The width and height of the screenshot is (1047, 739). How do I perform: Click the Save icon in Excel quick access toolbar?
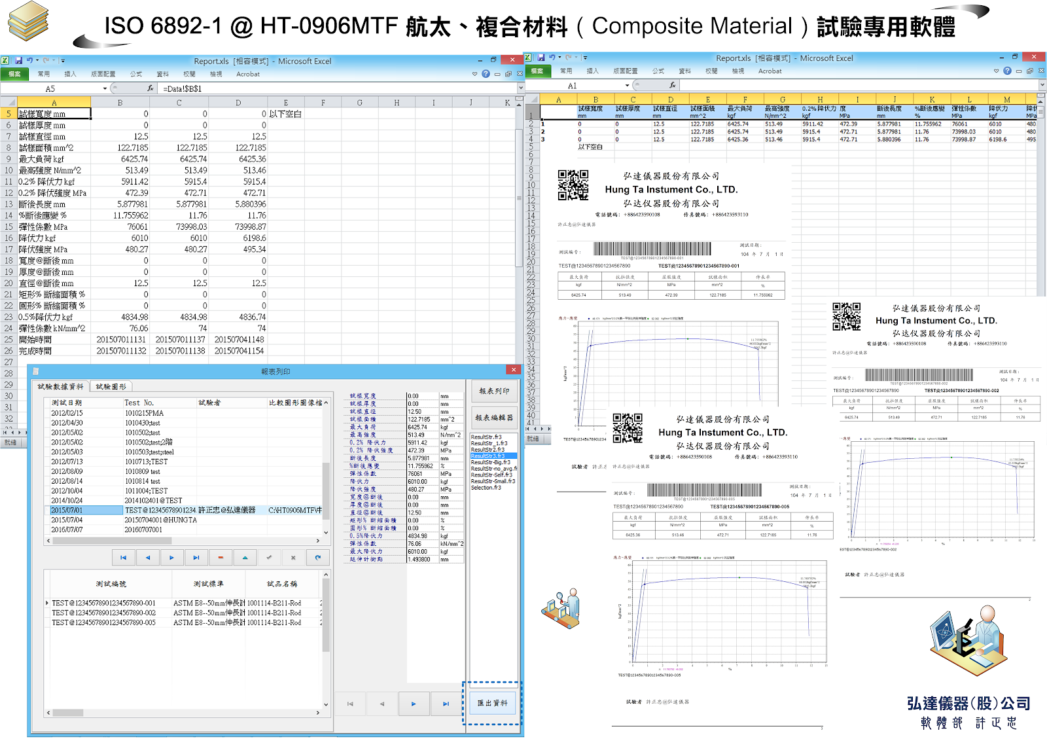19,61
